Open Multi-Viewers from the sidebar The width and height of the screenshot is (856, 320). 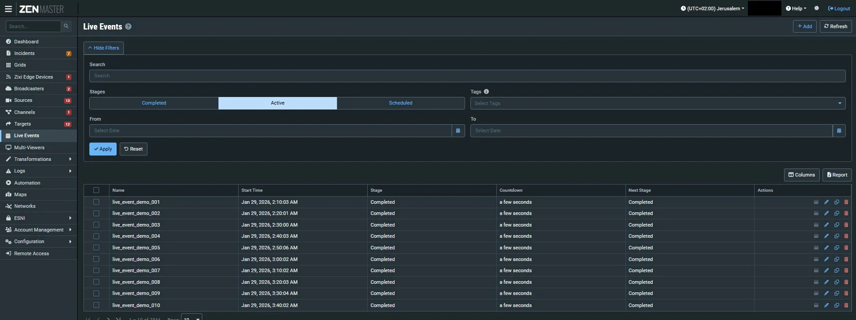tap(38, 147)
